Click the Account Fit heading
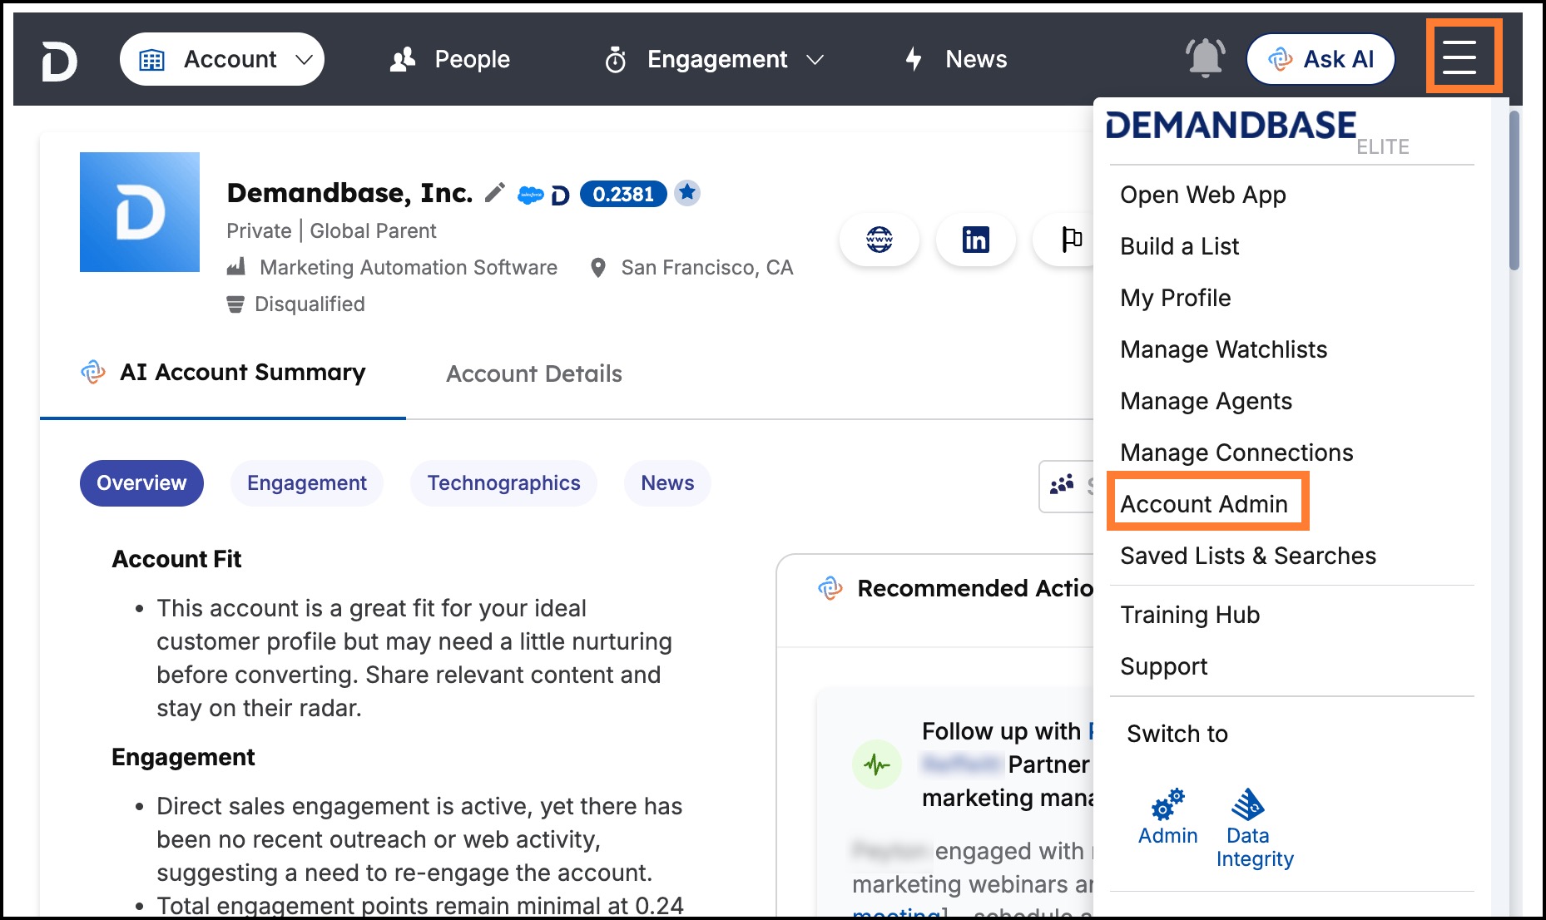This screenshot has width=1546, height=920. pos(176,559)
